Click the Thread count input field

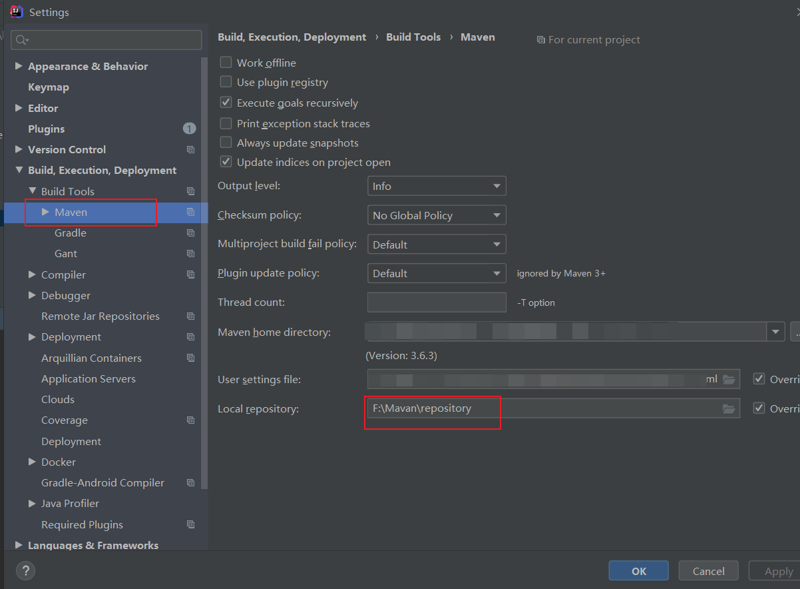[437, 302]
